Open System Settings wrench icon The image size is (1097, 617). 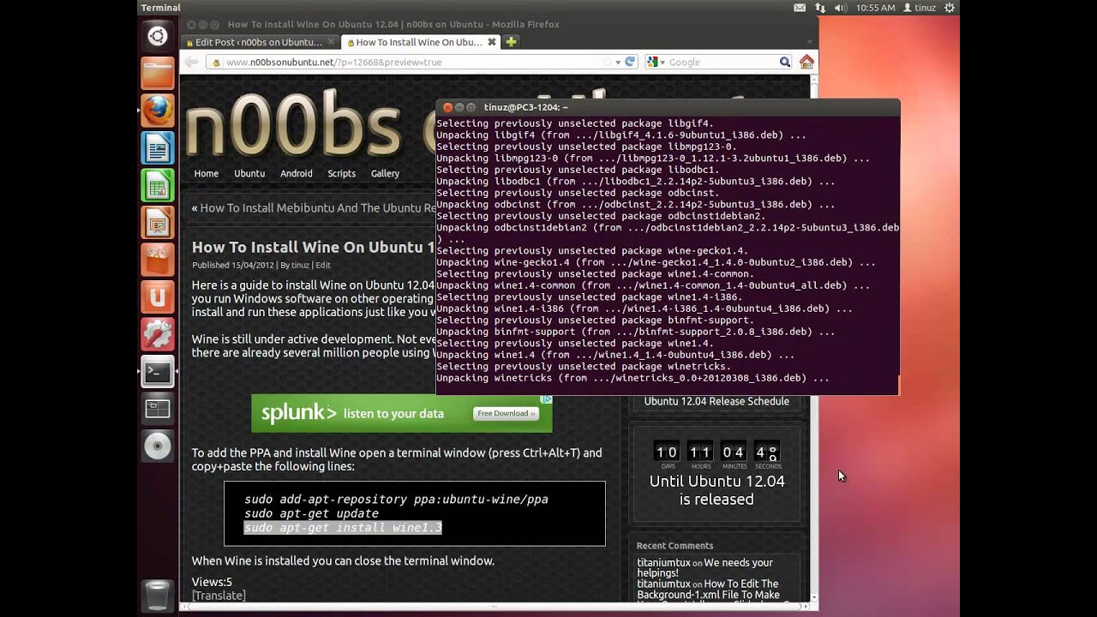click(158, 334)
